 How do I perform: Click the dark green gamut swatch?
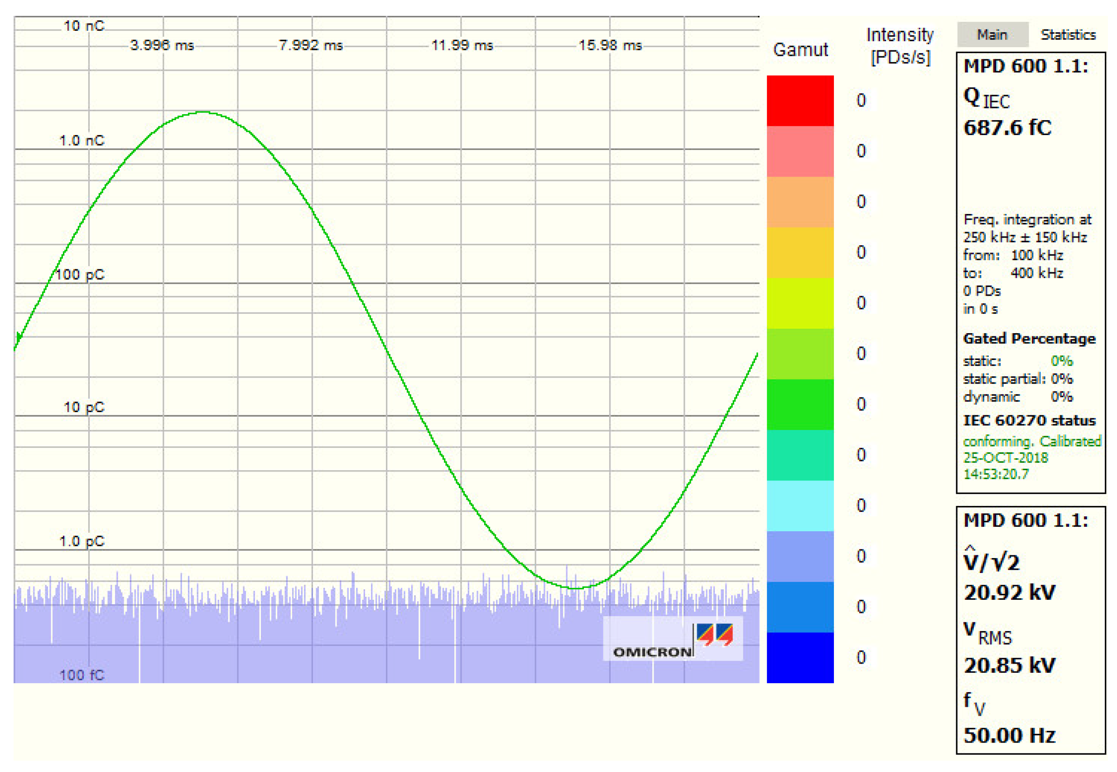click(799, 404)
